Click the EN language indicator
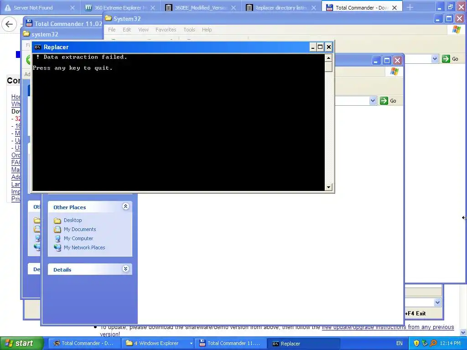This screenshot has width=467, height=350. (x=400, y=344)
